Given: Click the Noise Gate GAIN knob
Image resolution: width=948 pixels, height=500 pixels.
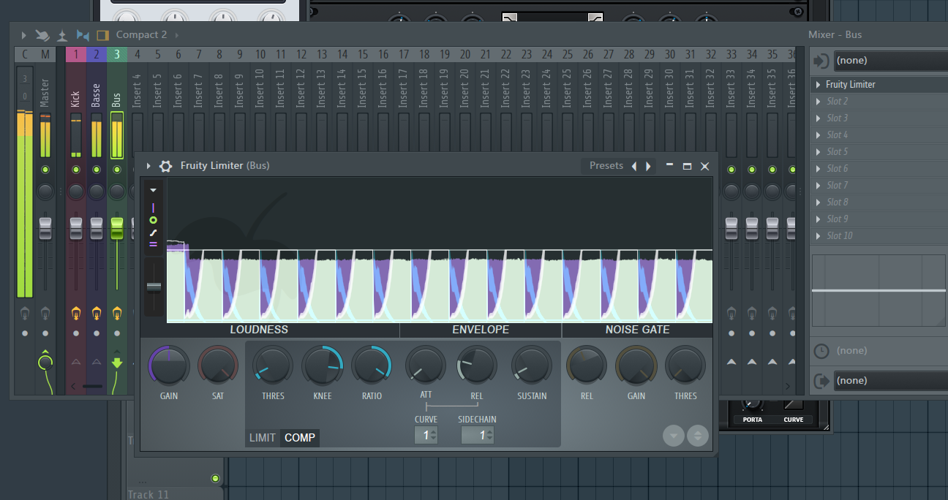Looking at the screenshot, I should pos(636,365).
